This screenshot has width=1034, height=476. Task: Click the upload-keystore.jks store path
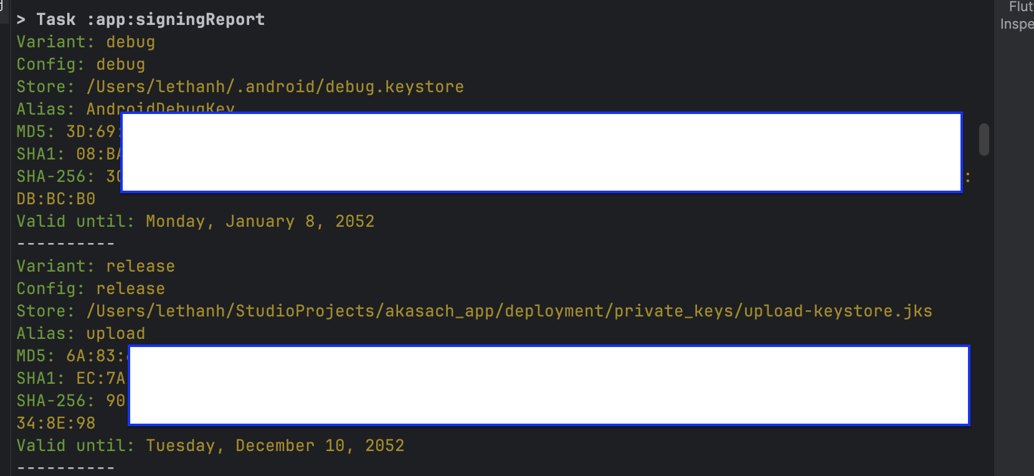[509, 311]
